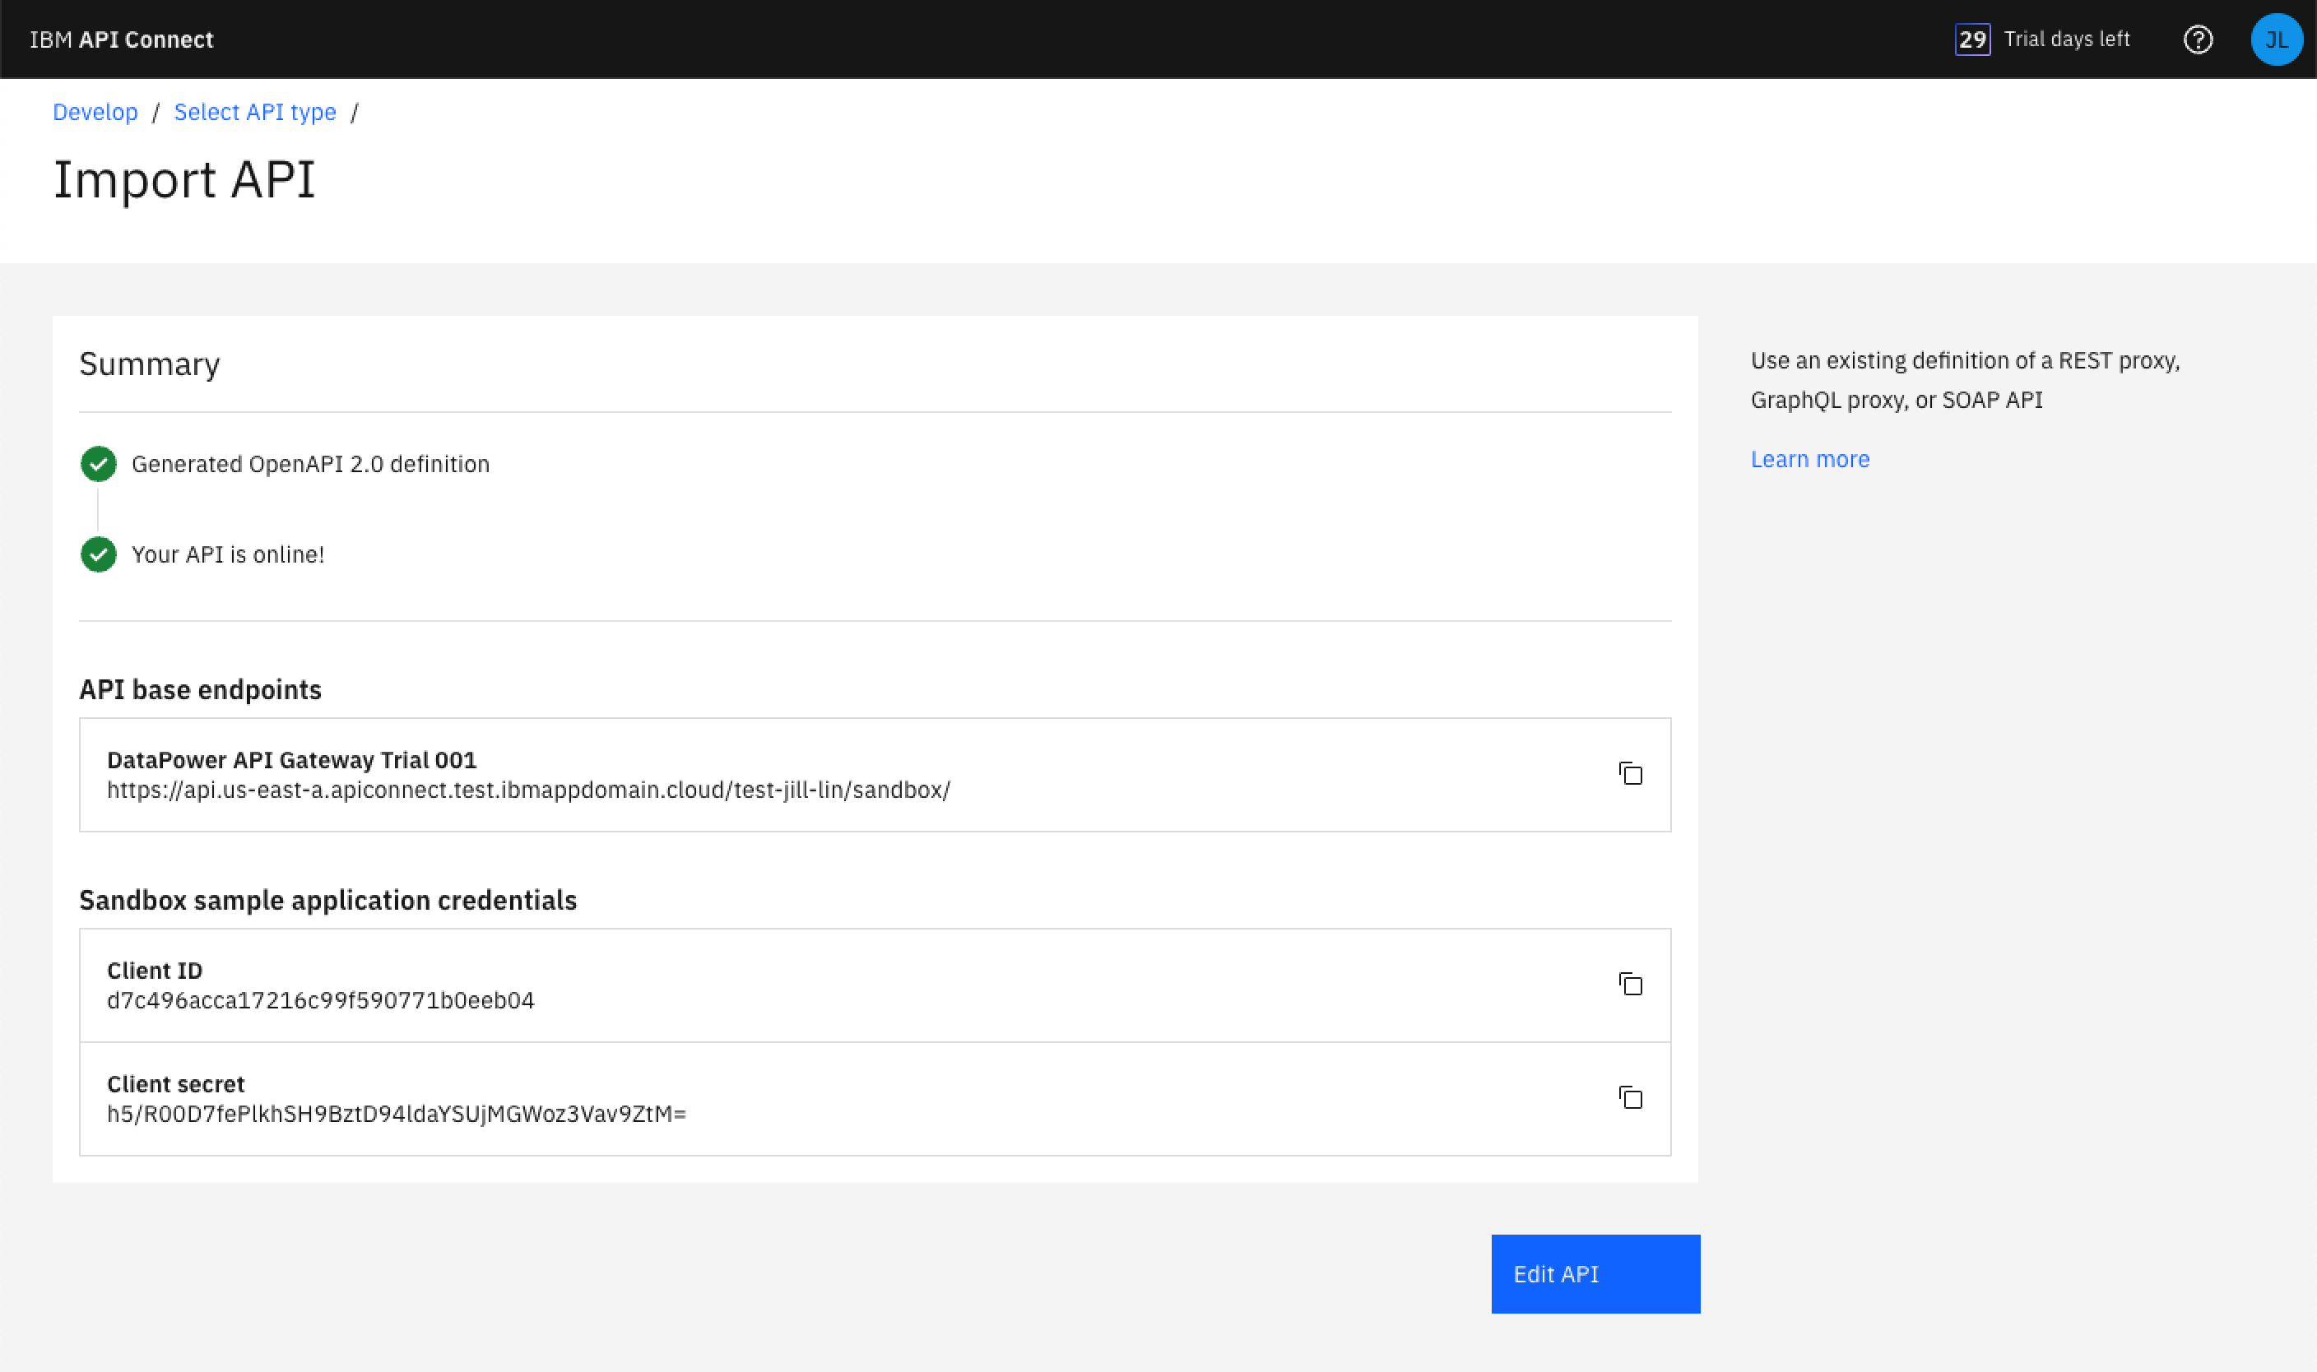This screenshot has height=1372, width=2317.
Task: Navigate to Select API type breadcrumb
Action: tap(255, 112)
